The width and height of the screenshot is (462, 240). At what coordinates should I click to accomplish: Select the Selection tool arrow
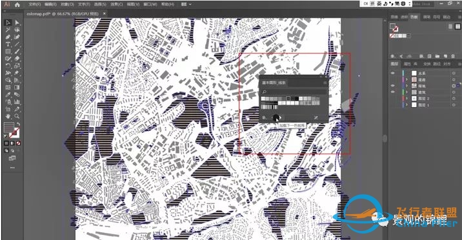tap(8, 23)
